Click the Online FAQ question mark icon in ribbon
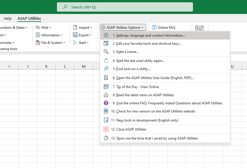The height and width of the screenshot is (168, 247). pyautogui.click(x=154, y=27)
